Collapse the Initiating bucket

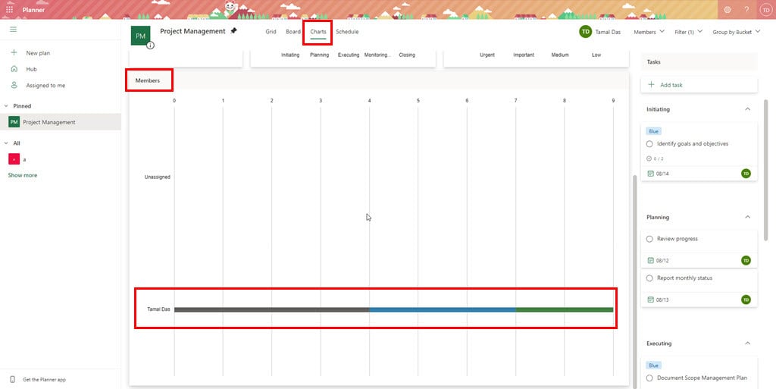click(747, 109)
